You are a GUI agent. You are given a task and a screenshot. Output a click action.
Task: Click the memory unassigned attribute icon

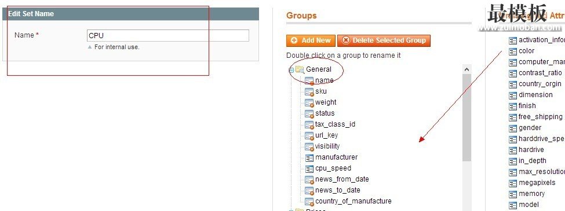point(513,194)
